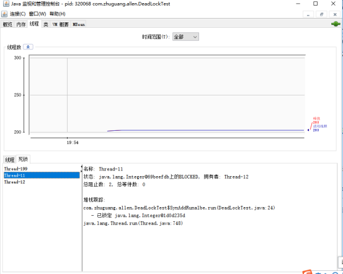
Task: Click the split pane divider arrows
Action: pos(82,169)
